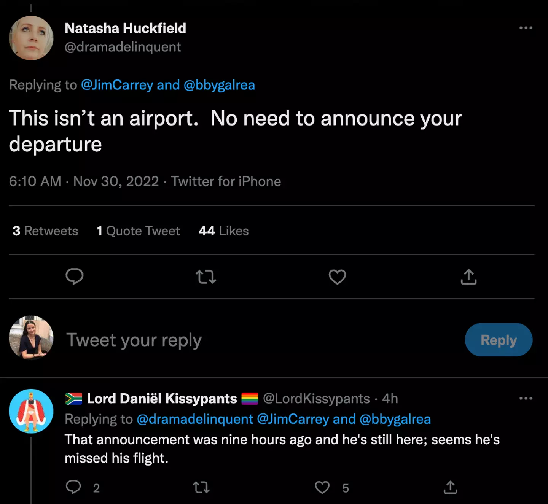Open more options on Natasha's tweet

[526, 28]
